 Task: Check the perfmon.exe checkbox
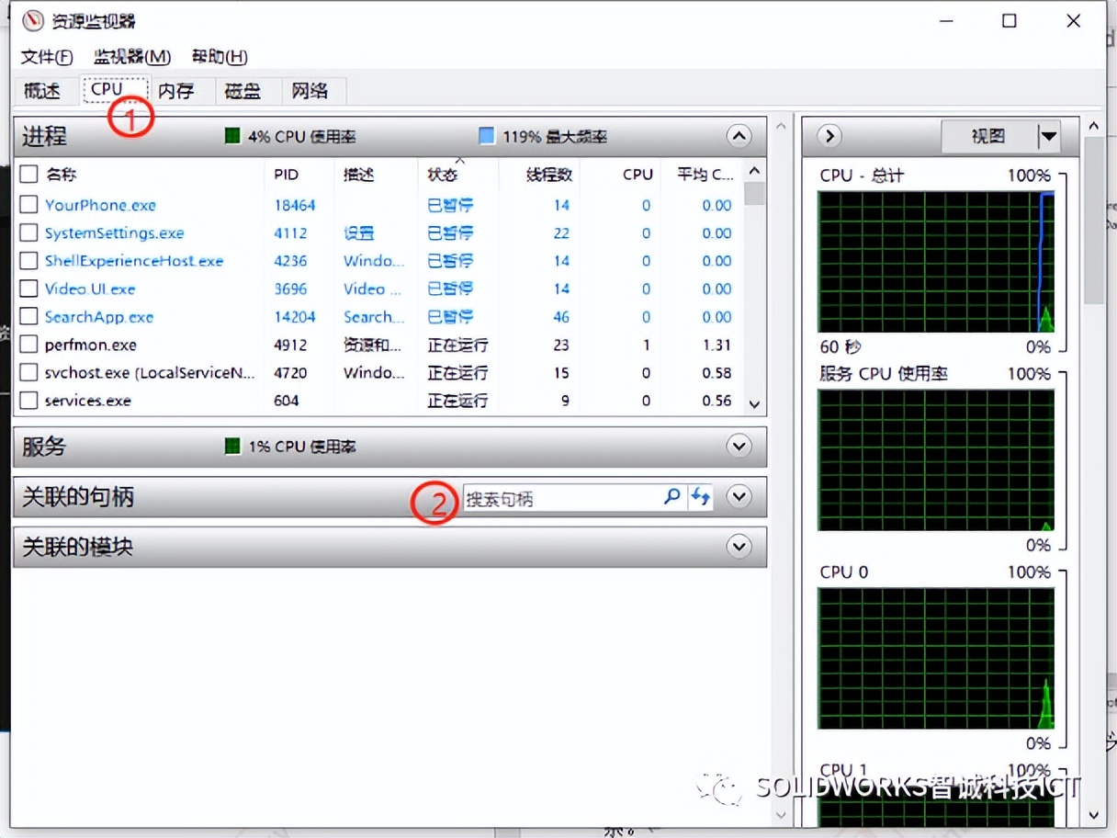coord(28,345)
